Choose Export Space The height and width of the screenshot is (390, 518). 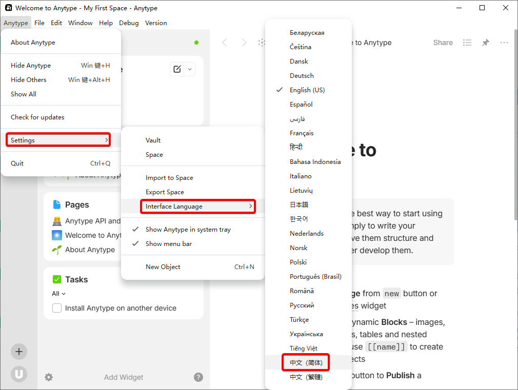193,192
